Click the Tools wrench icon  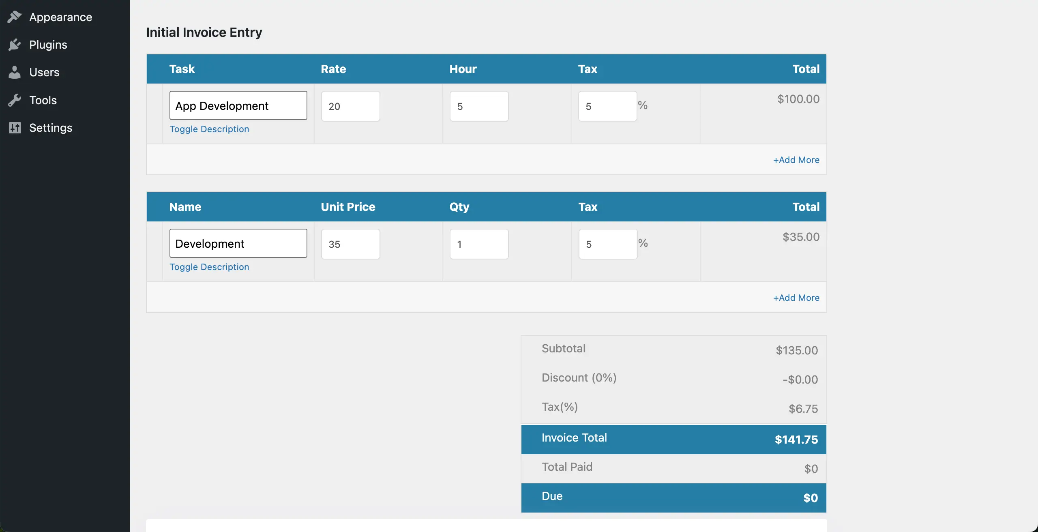tap(15, 100)
